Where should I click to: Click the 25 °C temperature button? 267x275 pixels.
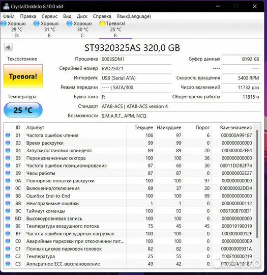[23, 110]
